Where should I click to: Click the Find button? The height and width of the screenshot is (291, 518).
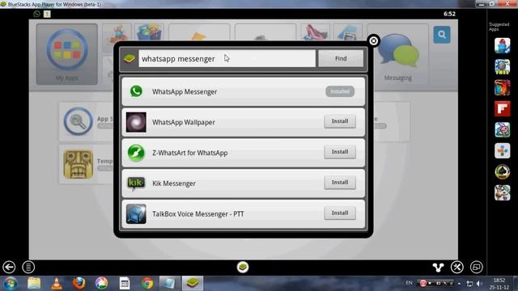click(x=341, y=58)
